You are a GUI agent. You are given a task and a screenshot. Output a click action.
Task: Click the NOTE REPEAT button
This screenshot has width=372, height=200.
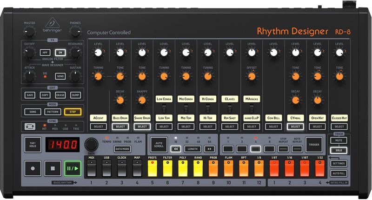pyautogui.click(x=297, y=149)
